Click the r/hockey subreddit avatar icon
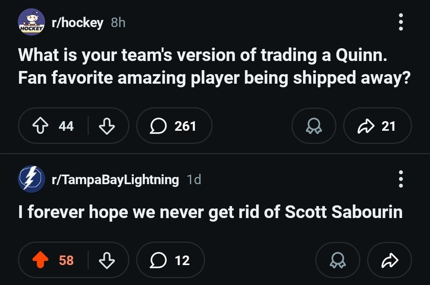This screenshot has width=430, height=285. click(31, 22)
